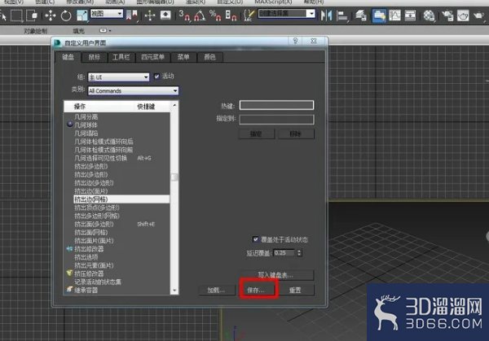Image resolution: width=489 pixels, height=341 pixels.
Task: Click the list scroll-down arrow
Action: pyautogui.click(x=174, y=291)
